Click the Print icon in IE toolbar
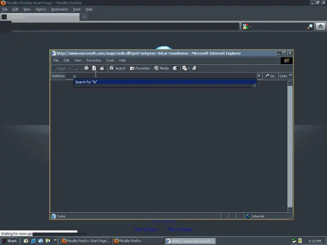 (194, 68)
